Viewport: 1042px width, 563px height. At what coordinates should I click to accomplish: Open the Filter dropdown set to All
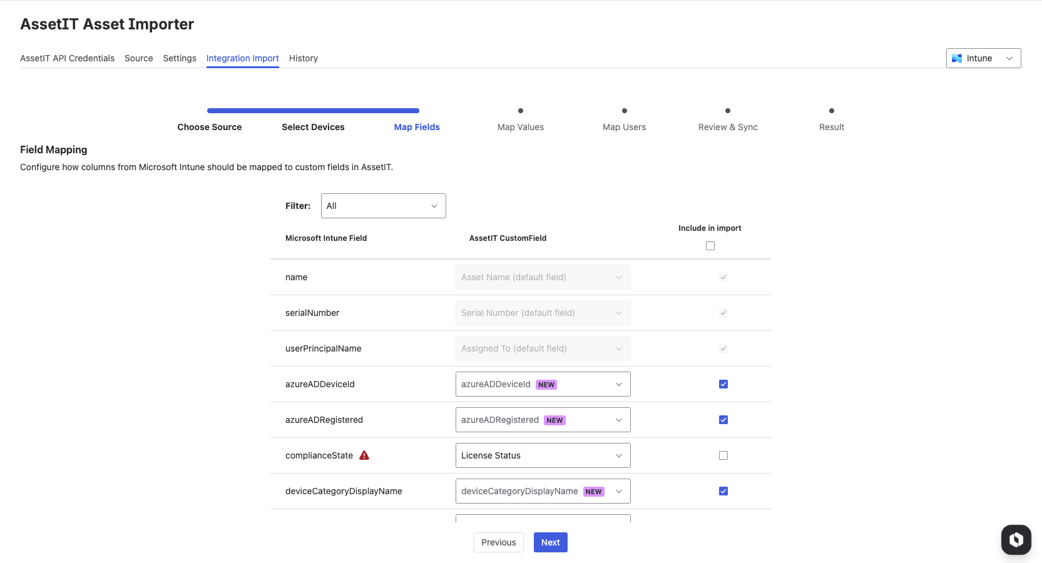pyautogui.click(x=383, y=206)
